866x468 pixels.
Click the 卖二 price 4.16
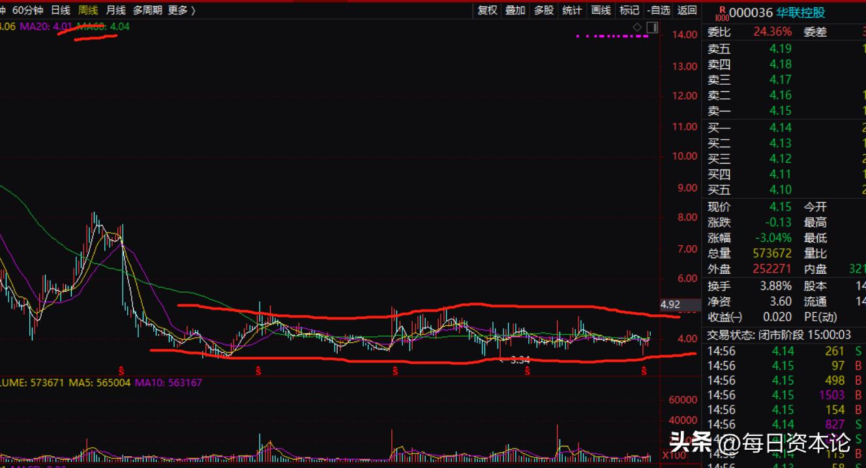(780, 95)
